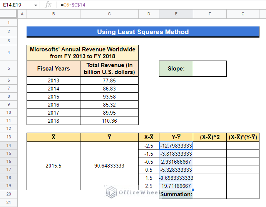Select the (X-X̄)*(Y-Ȳ) header cell

[243, 137]
